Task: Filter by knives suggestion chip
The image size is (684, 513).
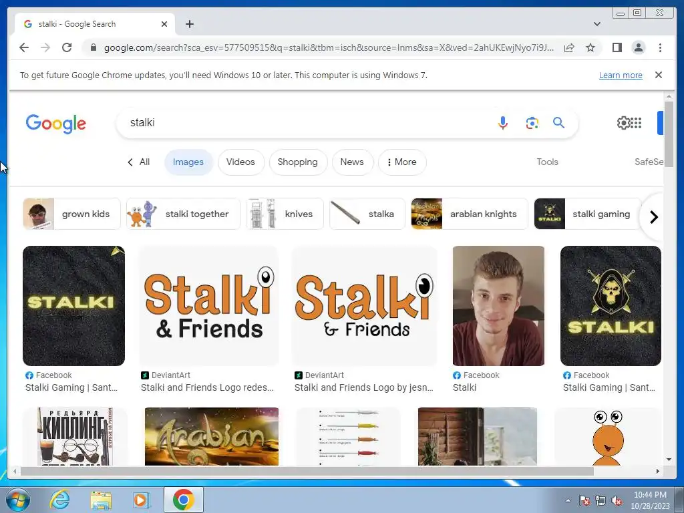Action: click(285, 214)
